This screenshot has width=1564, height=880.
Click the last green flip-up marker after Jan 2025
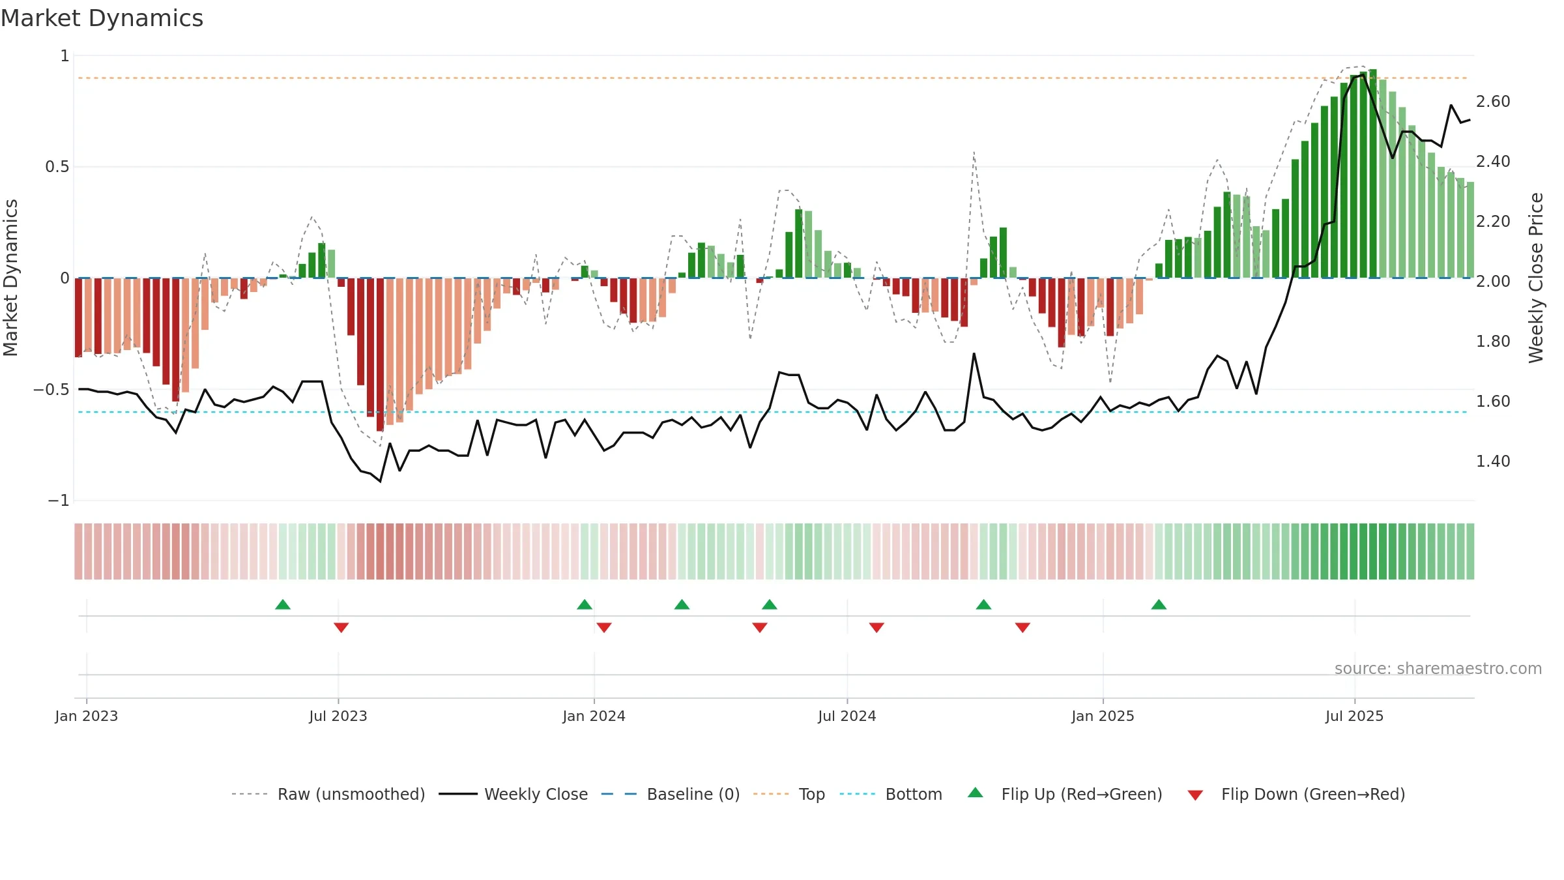tap(1159, 604)
